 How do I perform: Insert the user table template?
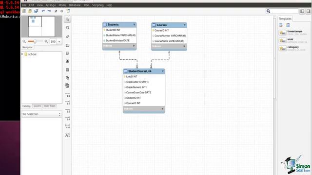292,40
